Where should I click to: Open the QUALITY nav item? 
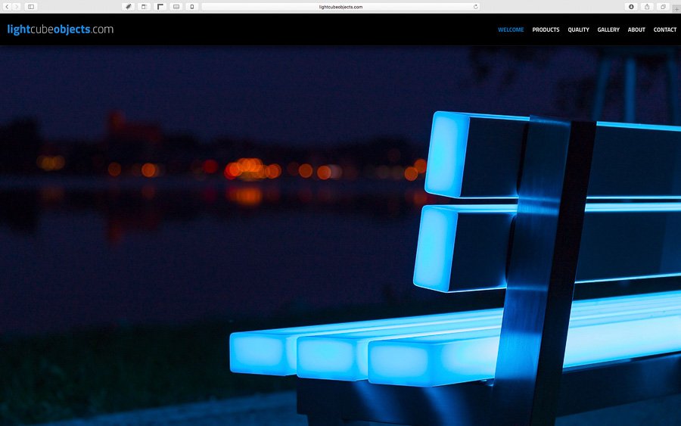click(578, 30)
